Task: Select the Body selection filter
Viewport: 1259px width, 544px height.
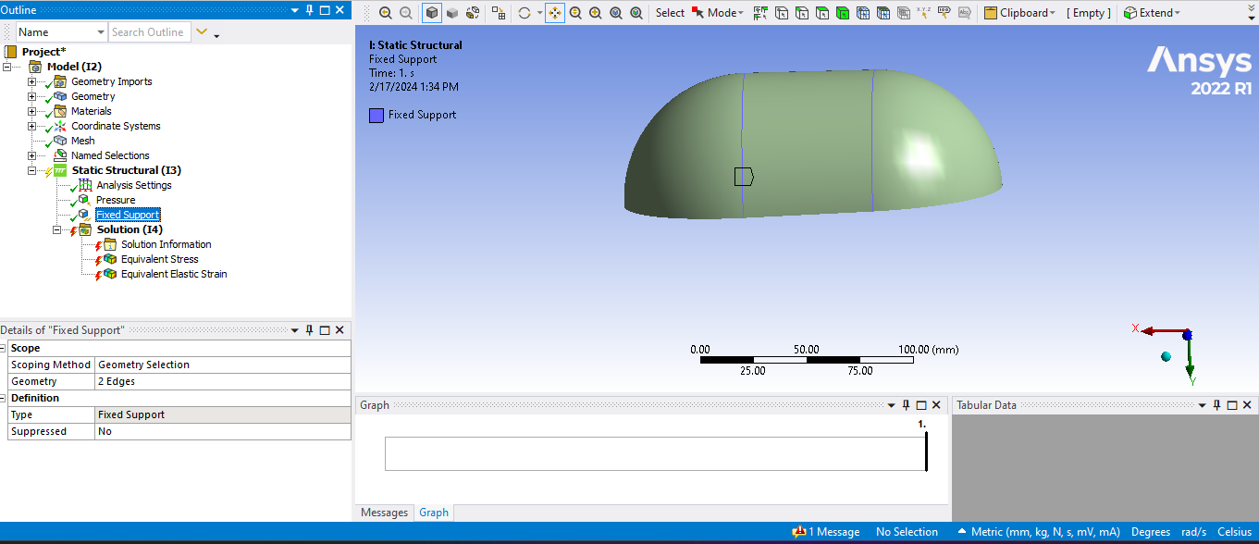Action: click(842, 13)
